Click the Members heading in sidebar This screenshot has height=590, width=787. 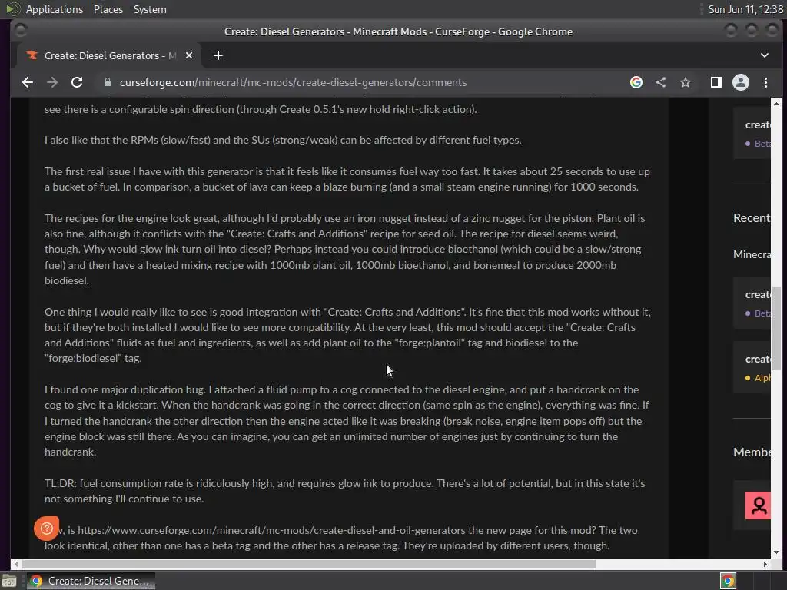[x=752, y=452]
